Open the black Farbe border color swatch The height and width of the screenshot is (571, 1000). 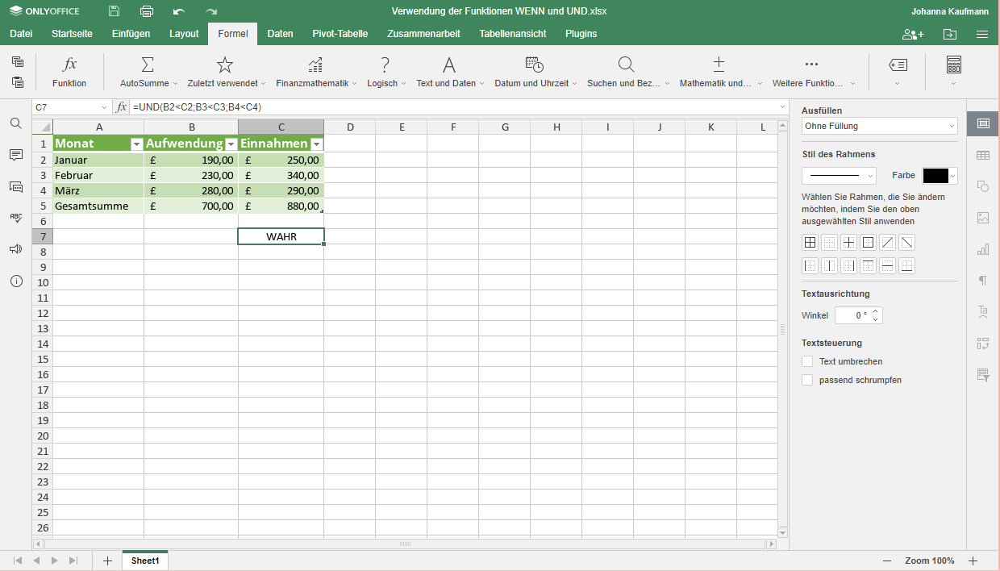click(940, 176)
